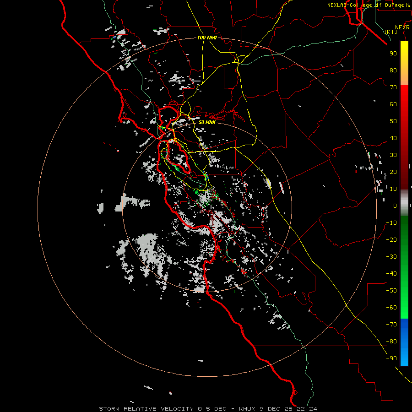Click the 40 value on velocity scale

coord(393,138)
